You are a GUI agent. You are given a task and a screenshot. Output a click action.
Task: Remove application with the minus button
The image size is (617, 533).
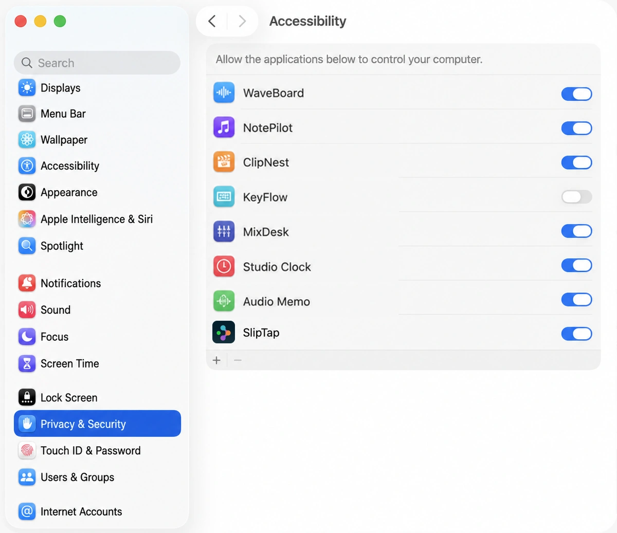click(238, 360)
